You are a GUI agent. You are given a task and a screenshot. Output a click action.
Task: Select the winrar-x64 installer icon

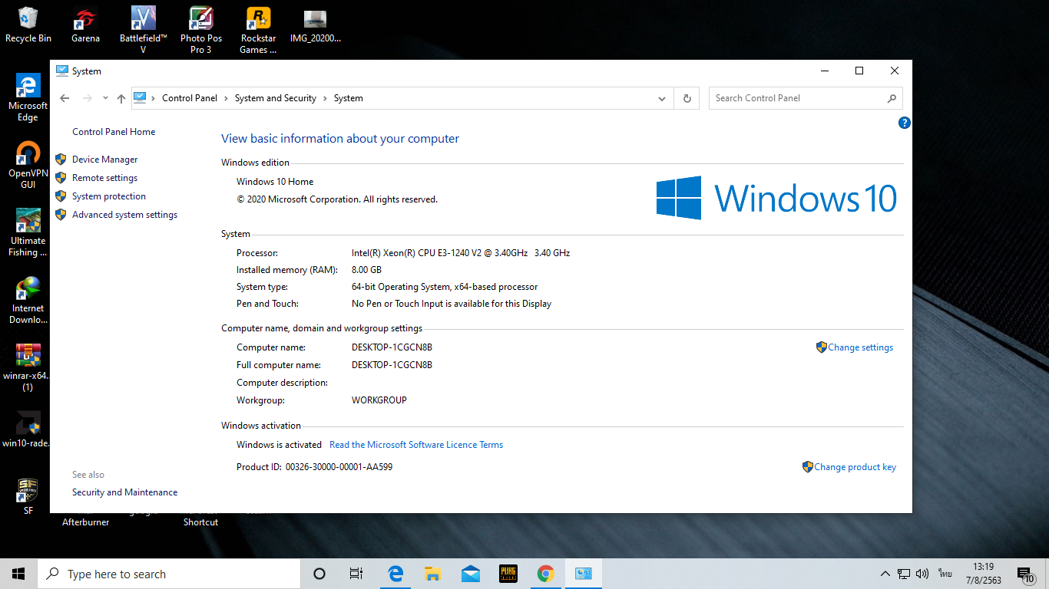pos(28,367)
